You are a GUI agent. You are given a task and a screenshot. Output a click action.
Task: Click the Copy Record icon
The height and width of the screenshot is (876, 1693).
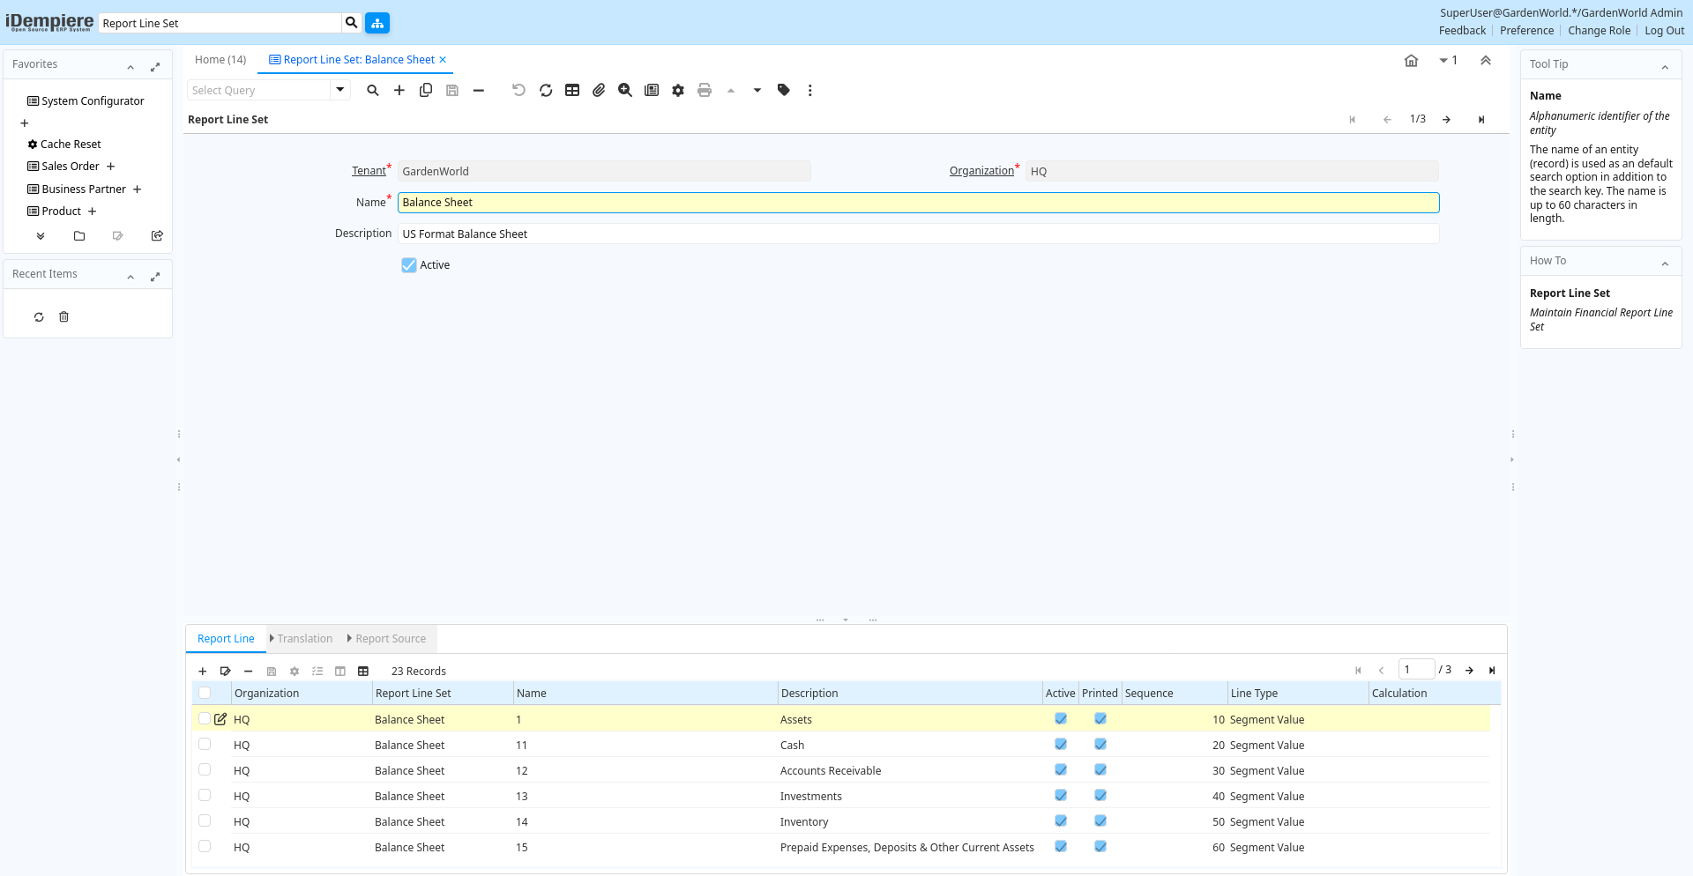point(426,90)
